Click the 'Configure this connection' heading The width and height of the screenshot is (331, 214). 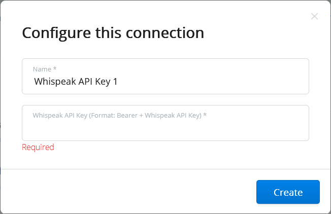pyautogui.click(x=113, y=33)
